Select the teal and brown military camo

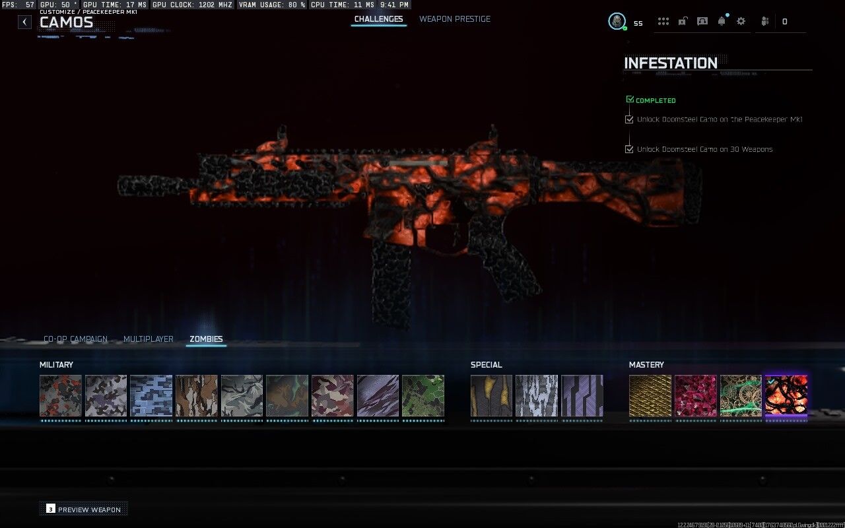tap(287, 396)
